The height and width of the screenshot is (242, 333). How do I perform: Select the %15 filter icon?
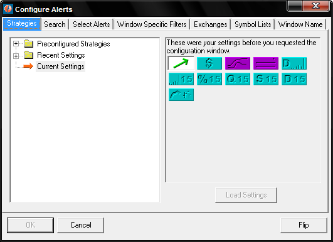(x=209, y=79)
